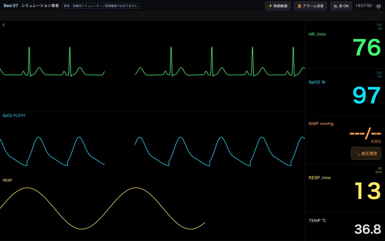Select the RESP rate value 13
Viewport: 385px width, 241px height.
368,191
